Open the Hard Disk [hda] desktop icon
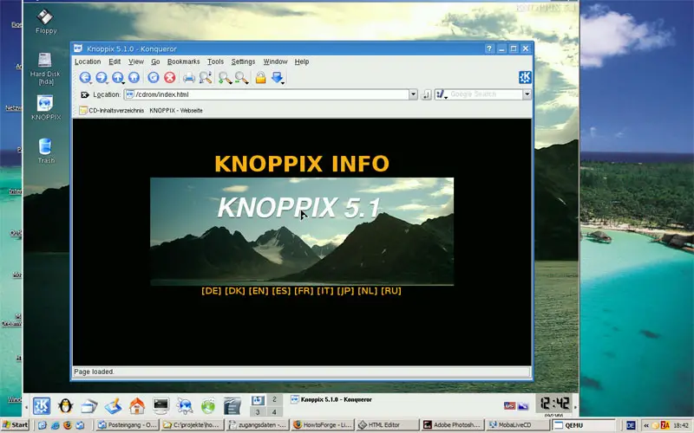The width and height of the screenshot is (694, 433). click(46, 68)
